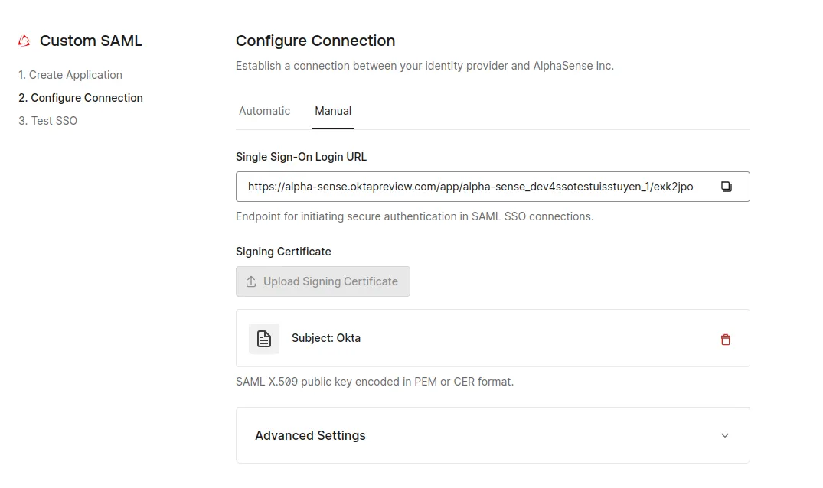
Task: Click the SAML X.509 public key help text
Action: (374, 381)
